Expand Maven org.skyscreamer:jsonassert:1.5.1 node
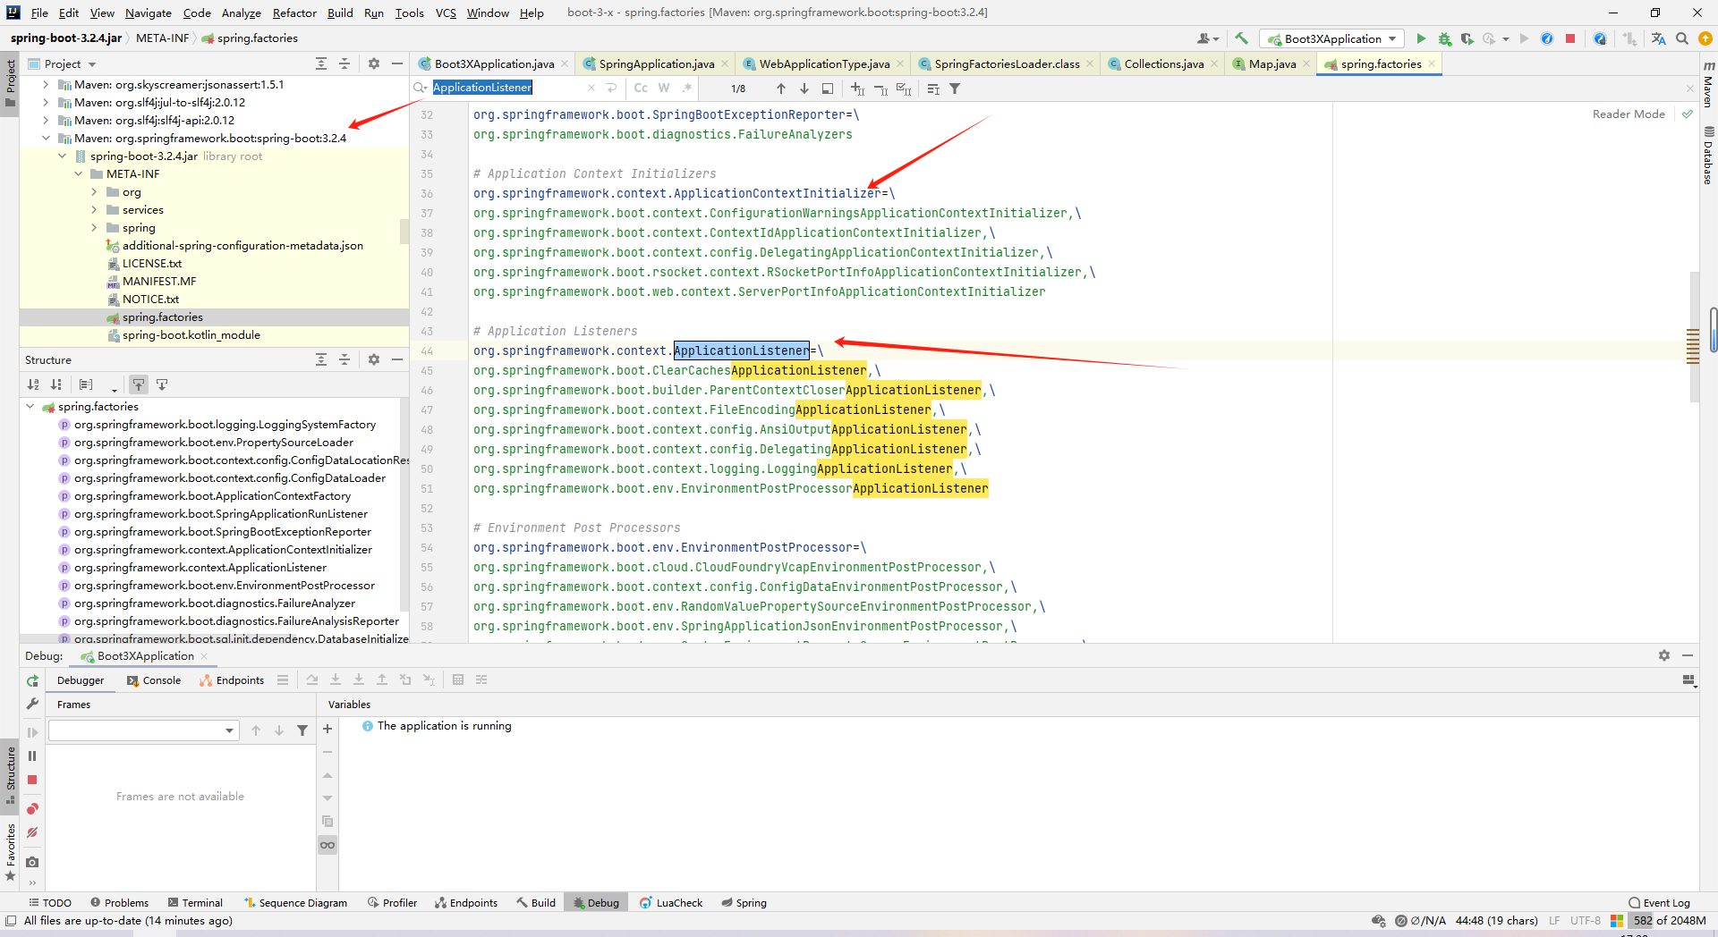 (x=46, y=85)
